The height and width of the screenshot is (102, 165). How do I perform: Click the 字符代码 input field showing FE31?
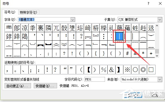95,79
